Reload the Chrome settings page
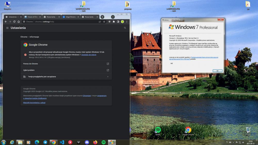The width and height of the screenshot is (258, 145). pyautogui.click(x=14, y=22)
